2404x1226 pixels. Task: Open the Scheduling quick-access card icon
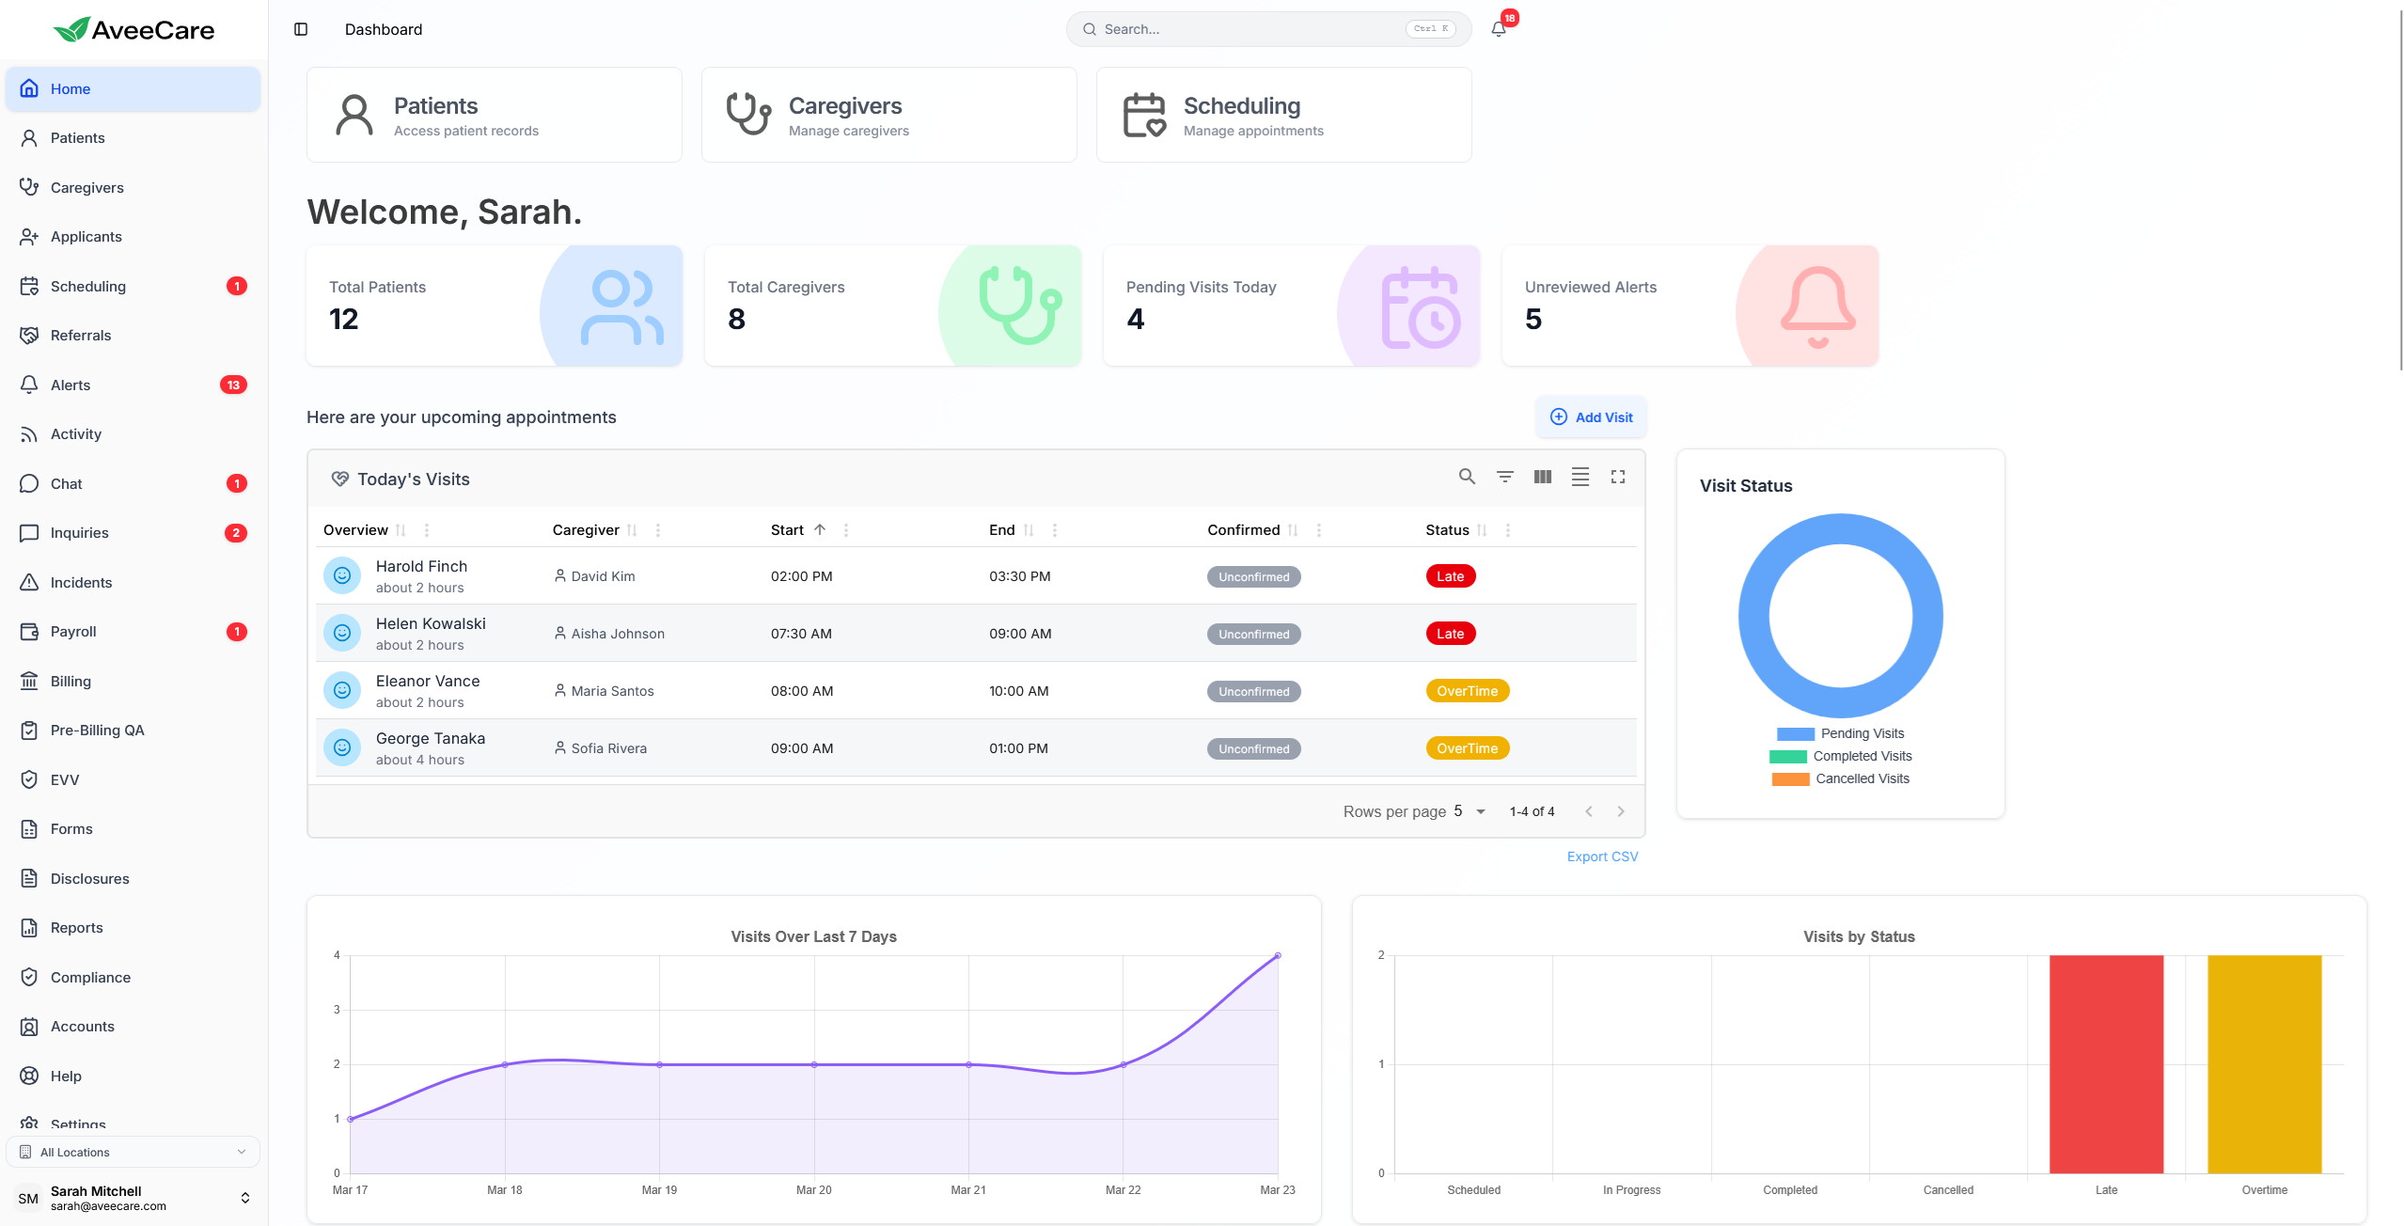(1144, 115)
